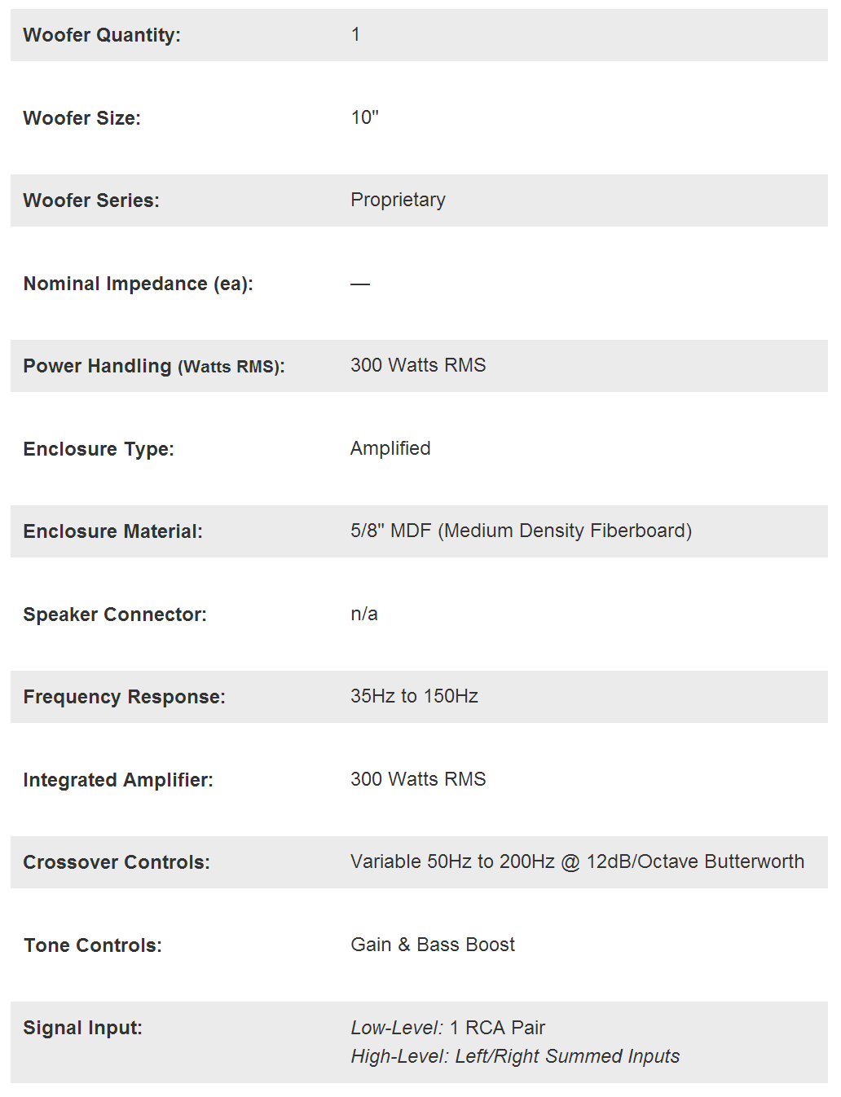Select the Woofer Size value 10"
This screenshot has width=841, height=1097.
pos(364,117)
